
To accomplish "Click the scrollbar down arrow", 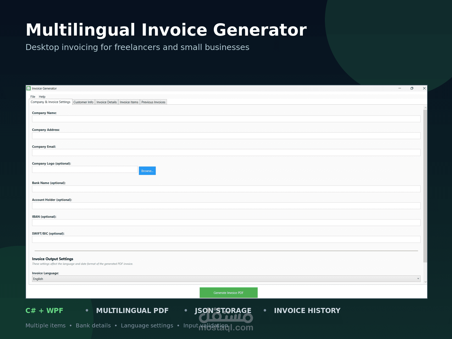I will point(425,282).
